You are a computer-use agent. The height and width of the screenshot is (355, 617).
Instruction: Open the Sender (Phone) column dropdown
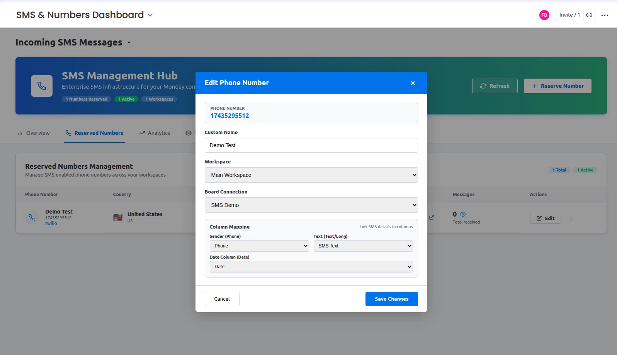point(259,246)
